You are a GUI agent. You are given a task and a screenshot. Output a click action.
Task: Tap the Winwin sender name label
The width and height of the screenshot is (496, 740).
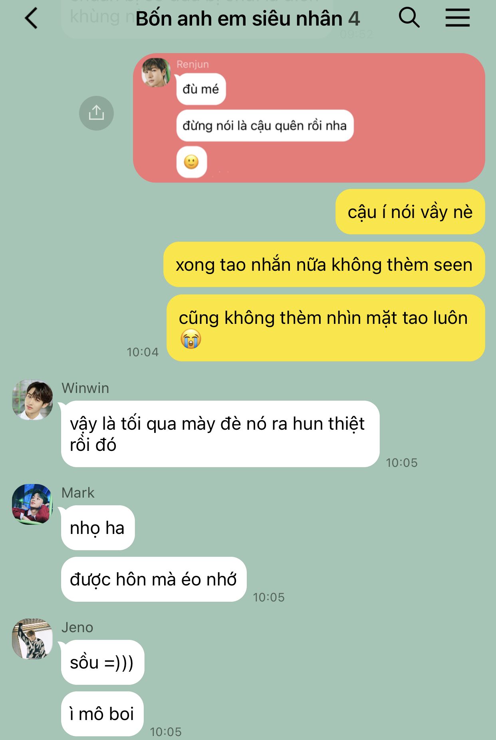[85, 388]
